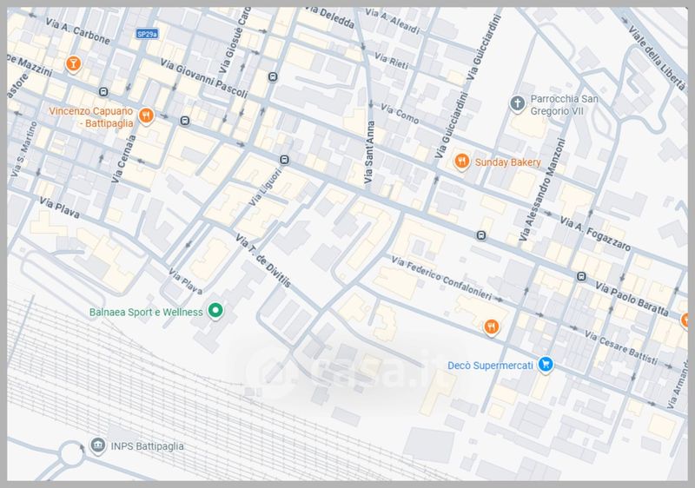Select the green Balnaea Sport e Wellness marker
The width and height of the screenshot is (695, 488).
pos(216,312)
